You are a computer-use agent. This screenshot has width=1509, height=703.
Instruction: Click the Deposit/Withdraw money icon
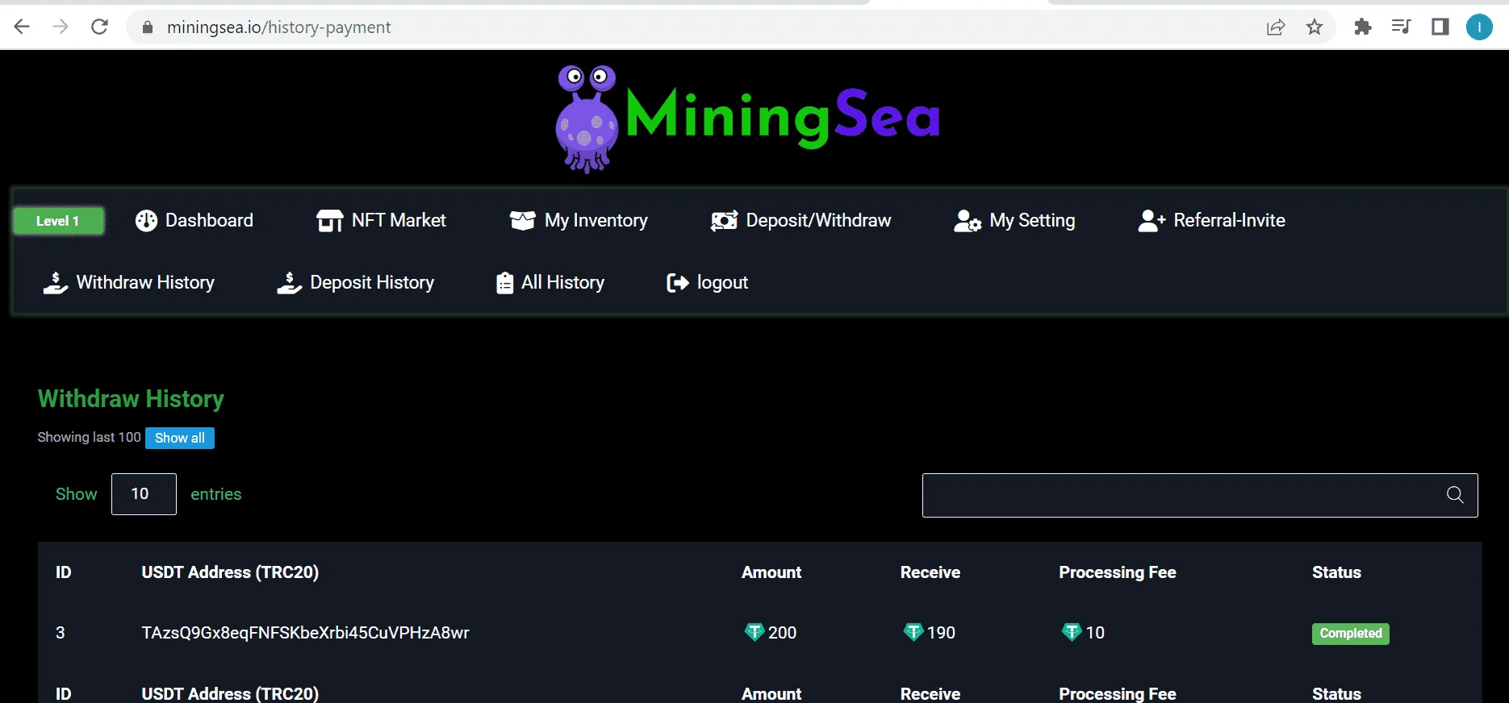724,221
